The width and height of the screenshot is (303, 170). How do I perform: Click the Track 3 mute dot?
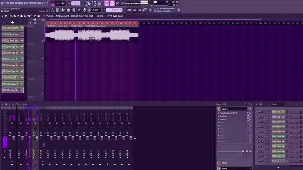42,76
